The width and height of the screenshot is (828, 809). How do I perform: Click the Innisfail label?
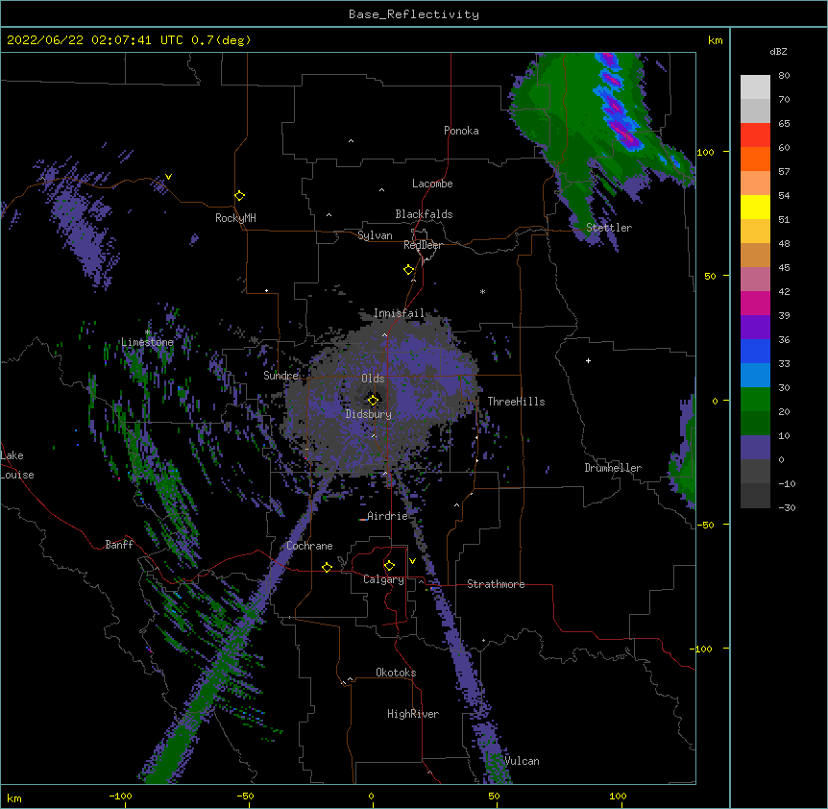click(399, 313)
